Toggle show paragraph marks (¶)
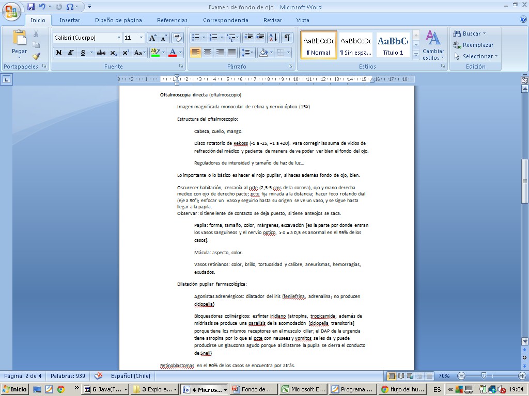 pyautogui.click(x=287, y=38)
